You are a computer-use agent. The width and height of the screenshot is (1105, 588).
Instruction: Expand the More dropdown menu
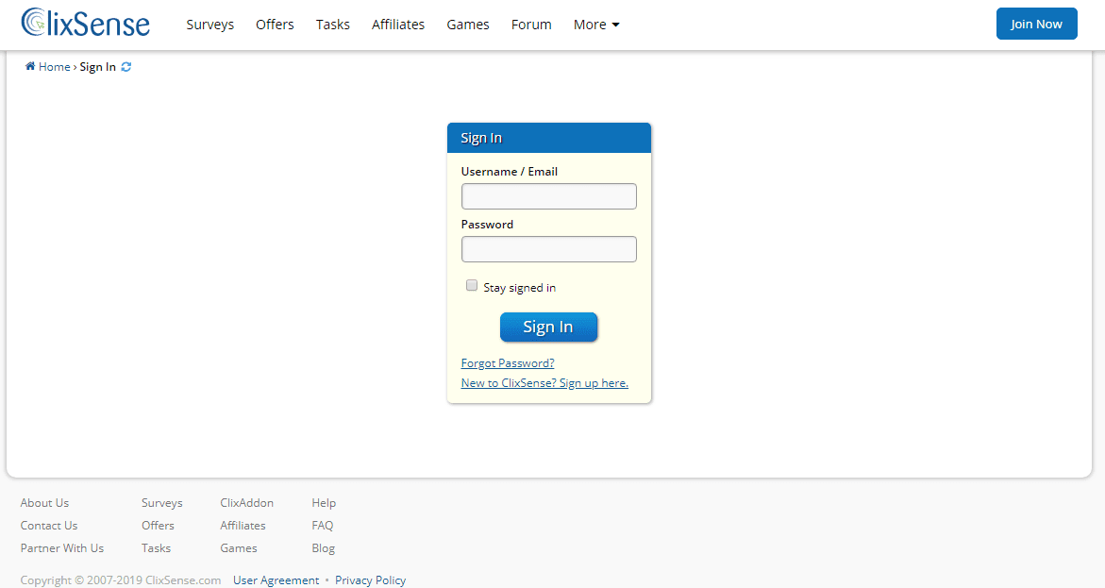595,25
